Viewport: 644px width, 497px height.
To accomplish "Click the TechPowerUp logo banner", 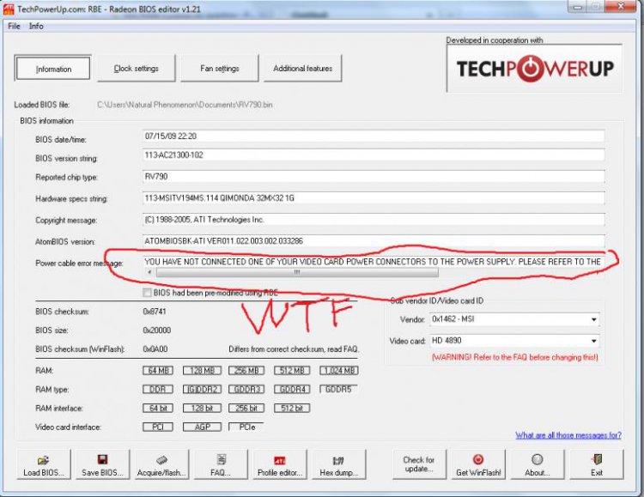I will [x=535, y=69].
